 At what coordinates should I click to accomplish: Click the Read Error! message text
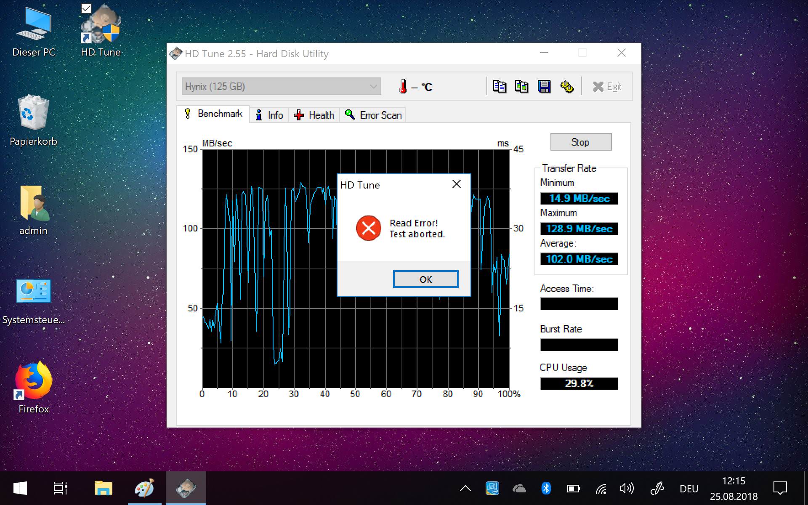pyautogui.click(x=414, y=223)
